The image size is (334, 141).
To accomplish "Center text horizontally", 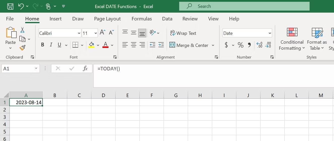I will point(134,45).
